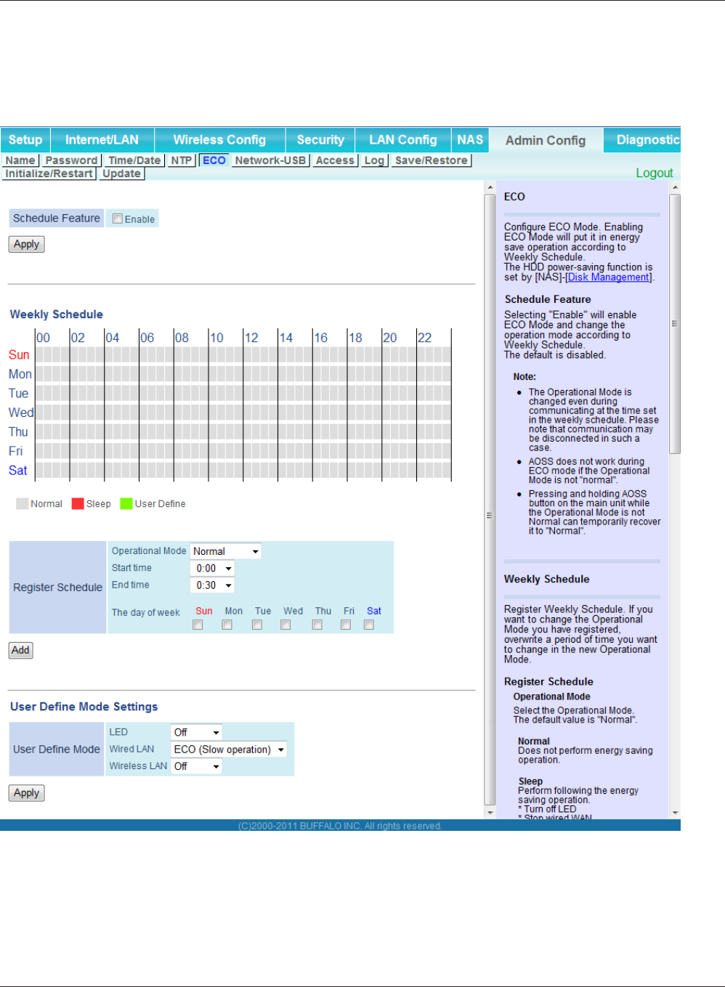Click the main pane scroll-up arrow
The height and width of the screenshot is (987, 725).
click(x=490, y=187)
